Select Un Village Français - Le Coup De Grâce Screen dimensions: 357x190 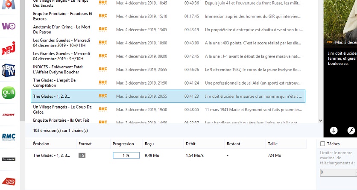168,109
